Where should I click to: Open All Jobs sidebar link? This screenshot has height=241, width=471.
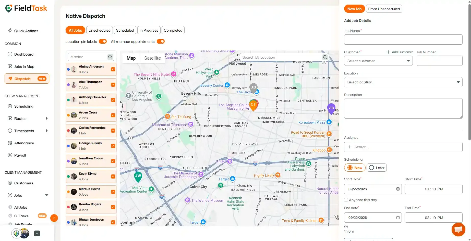pyautogui.click(x=21, y=207)
